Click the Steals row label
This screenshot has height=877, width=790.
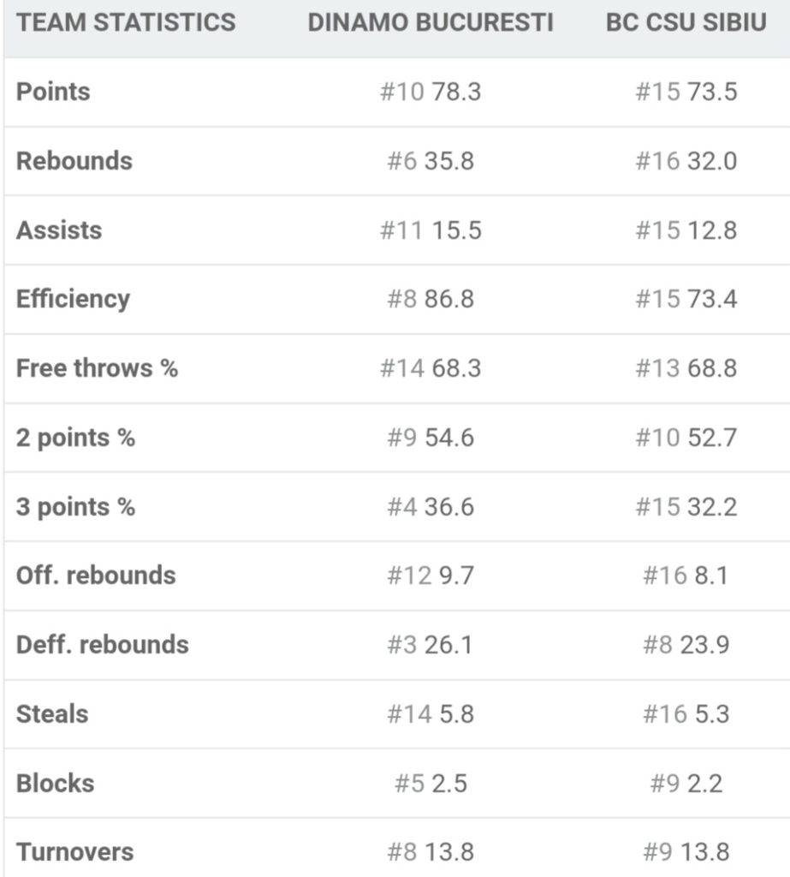point(52,714)
